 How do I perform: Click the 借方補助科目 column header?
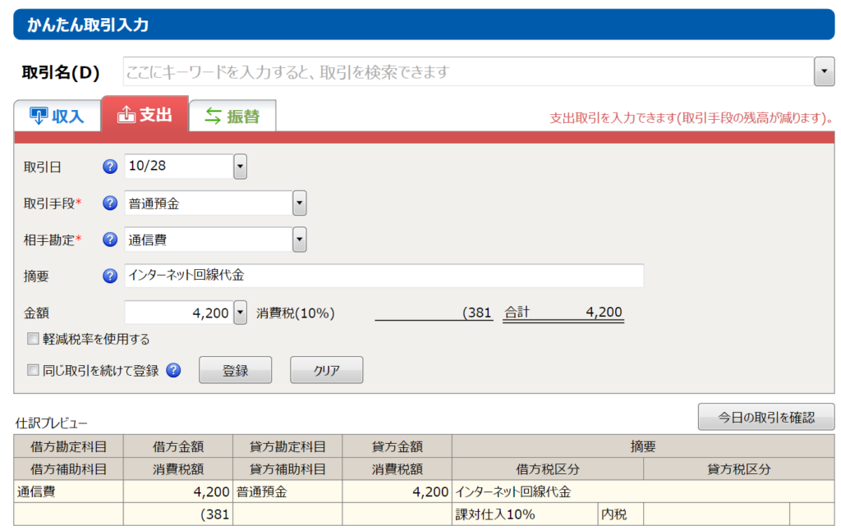pos(69,469)
